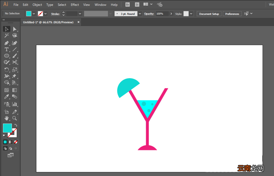Viewport: 274px width, 176px height.
Task: Choose the Shaper tool
Action: pos(7,62)
